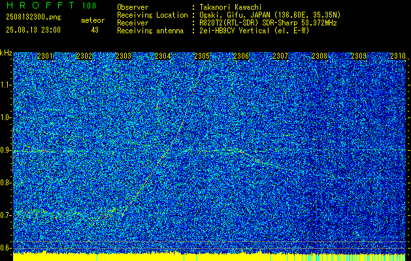Click the Receiver label
Image resolution: width=411 pixels, height=261 pixels.
point(133,23)
